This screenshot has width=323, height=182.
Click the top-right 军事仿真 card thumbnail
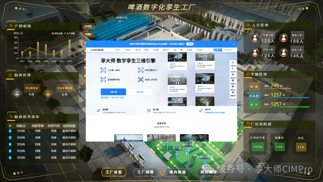click(x=205, y=57)
